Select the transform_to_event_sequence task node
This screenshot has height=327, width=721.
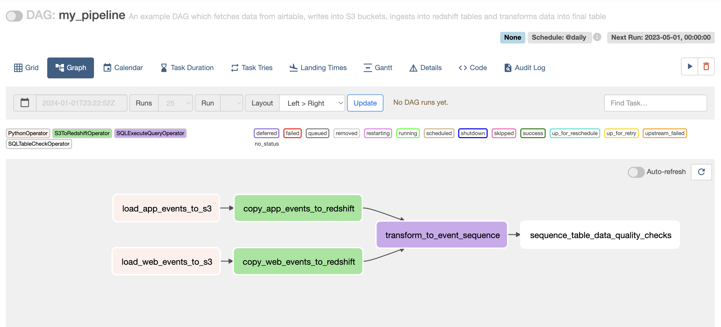(442, 235)
